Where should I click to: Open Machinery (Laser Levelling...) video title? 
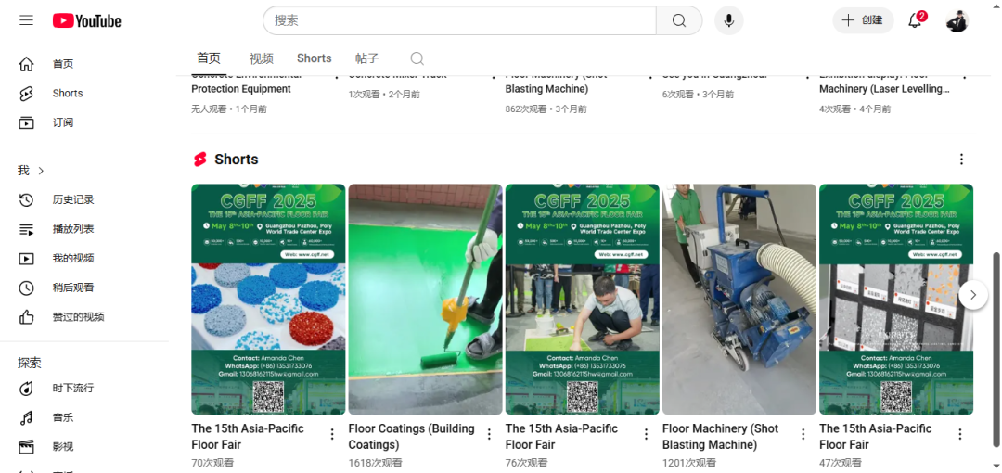coord(884,89)
